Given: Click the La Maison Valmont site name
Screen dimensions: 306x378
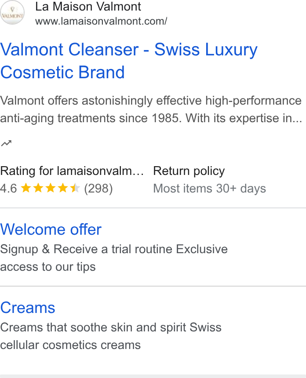Looking at the screenshot, I should pyautogui.click(x=88, y=7).
